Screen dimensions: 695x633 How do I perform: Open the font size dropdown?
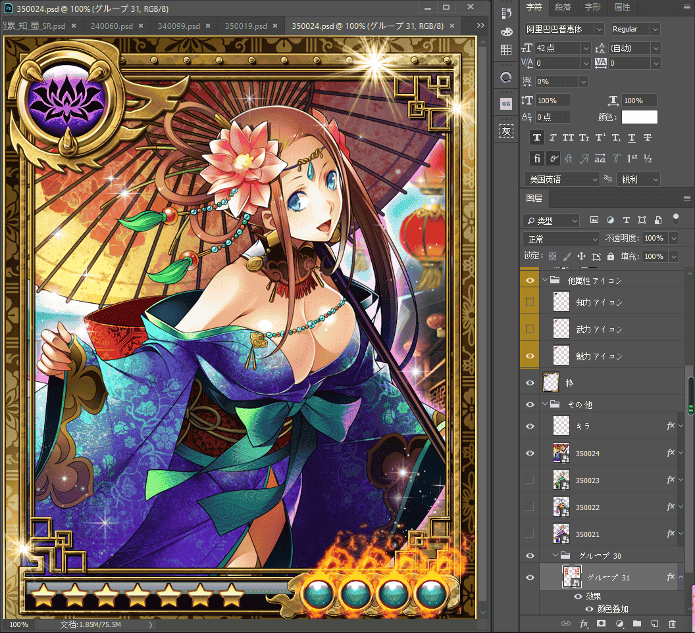tap(586, 48)
